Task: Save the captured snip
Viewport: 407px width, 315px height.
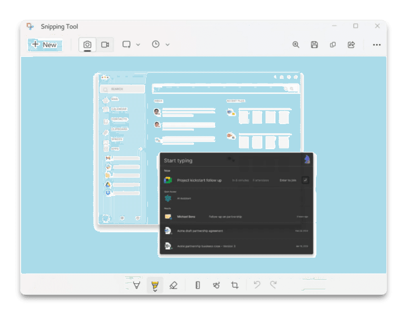Action: pyautogui.click(x=314, y=45)
